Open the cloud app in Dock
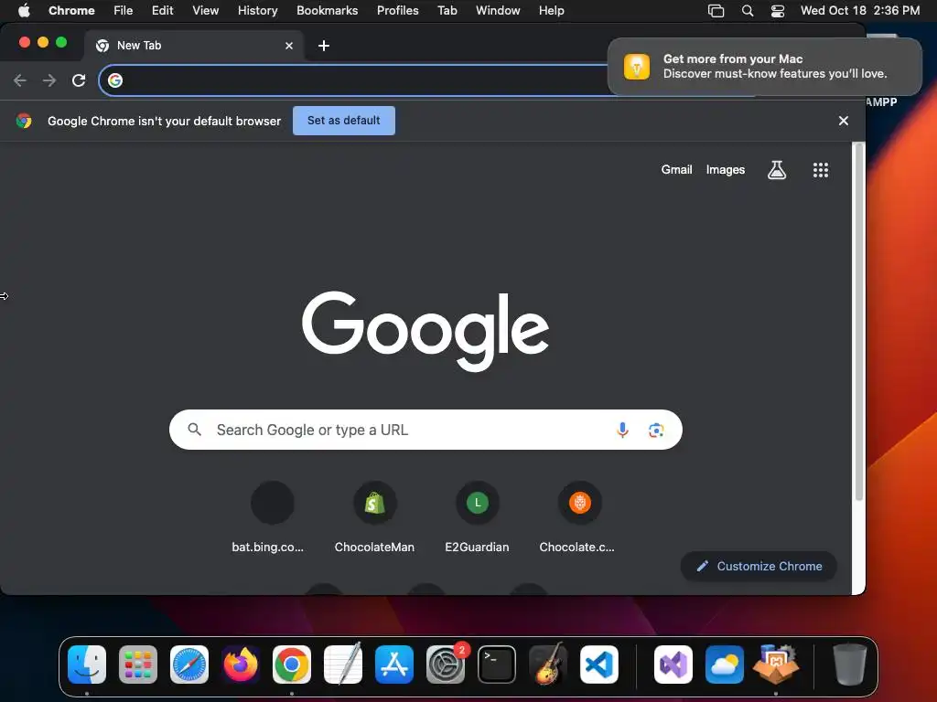937x702 pixels. [725, 665]
